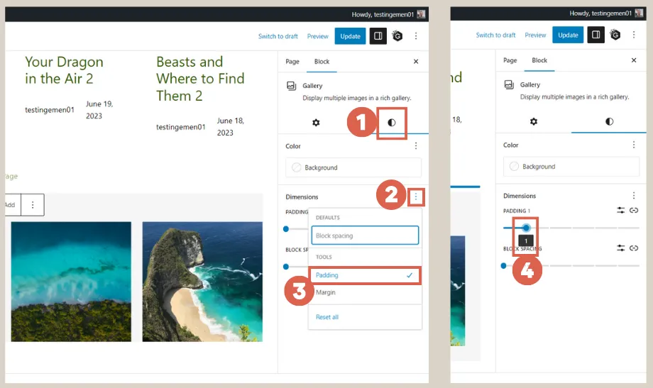Click date 'June 18, 2023' in left window
653x388 pixels.
(230, 126)
